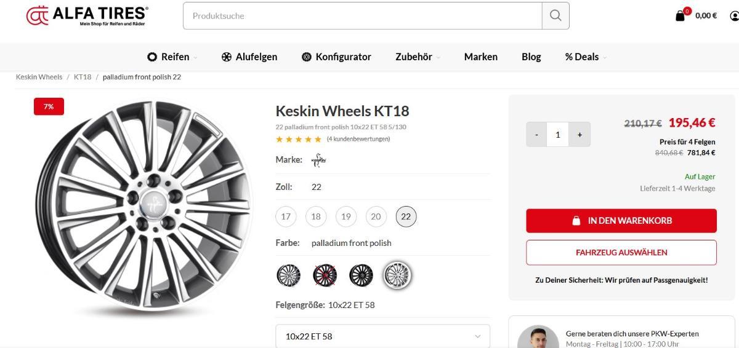
Task: Click the star rating icons
Action: point(299,140)
